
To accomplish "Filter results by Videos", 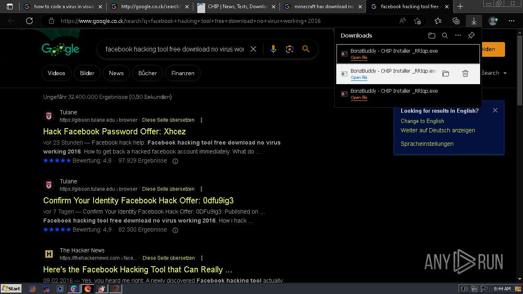I will [56, 73].
